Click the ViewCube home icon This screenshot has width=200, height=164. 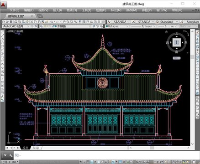tap(166, 32)
